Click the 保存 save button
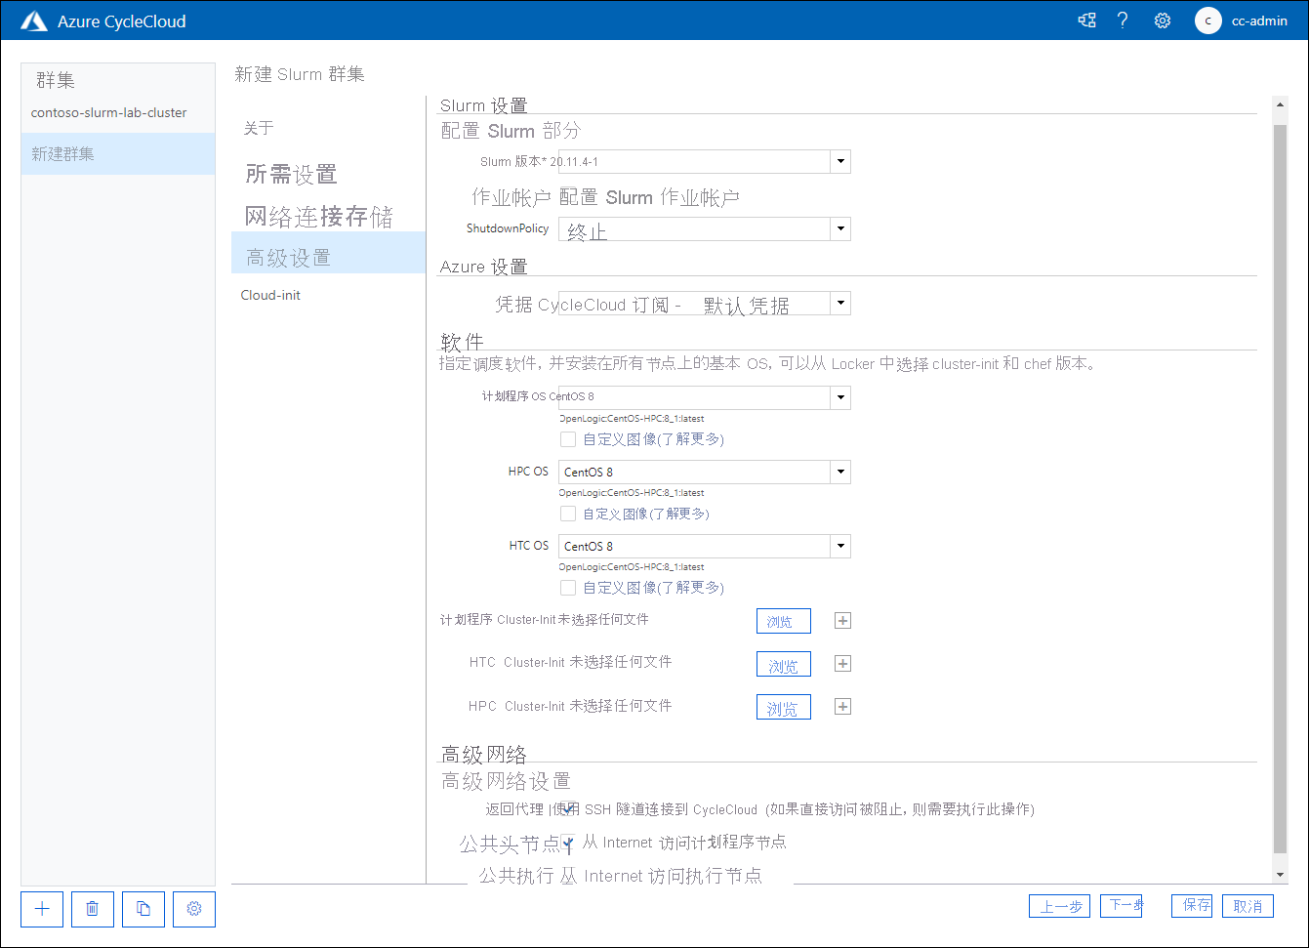This screenshot has width=1309, height=948. 1192,906
